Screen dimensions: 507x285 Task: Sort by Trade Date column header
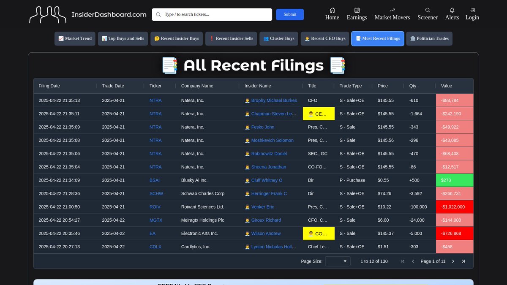(113, 86)
